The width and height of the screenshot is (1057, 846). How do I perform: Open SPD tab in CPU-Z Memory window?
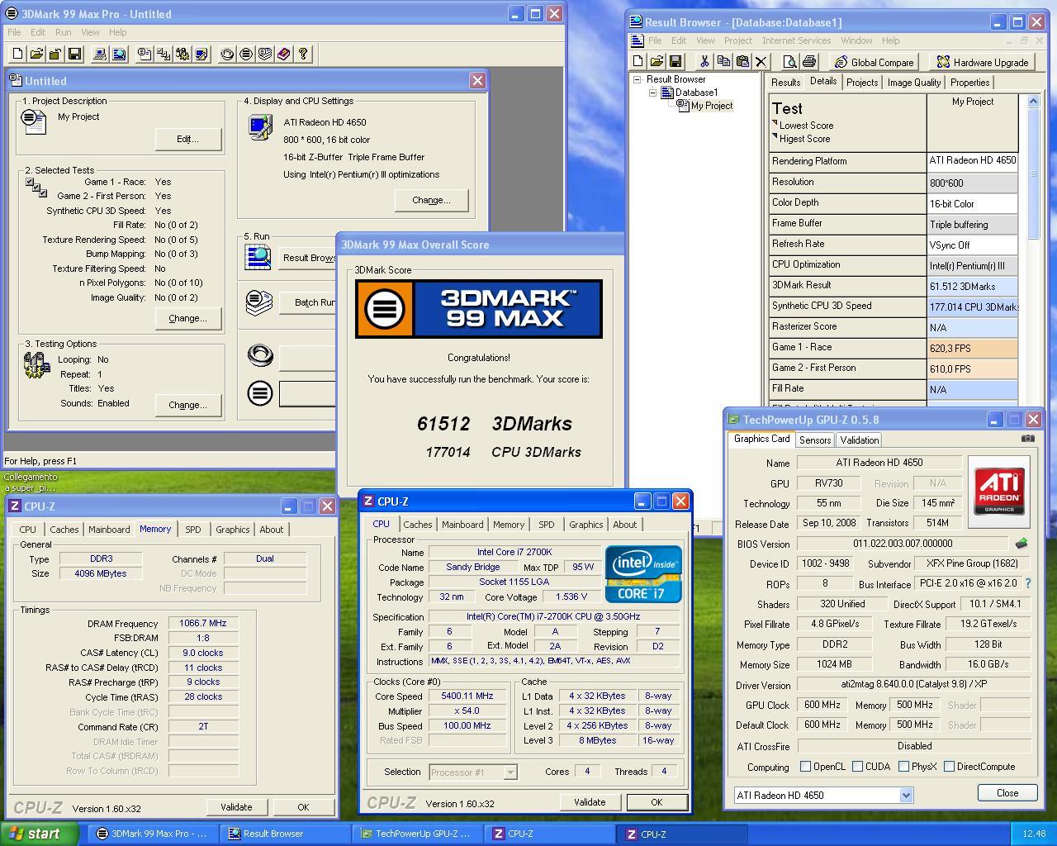[192, 530]
